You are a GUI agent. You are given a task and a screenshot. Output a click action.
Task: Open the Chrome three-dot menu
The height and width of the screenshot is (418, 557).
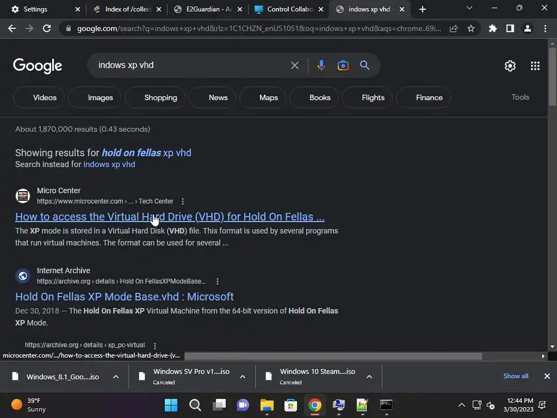(x=545, y=28)
